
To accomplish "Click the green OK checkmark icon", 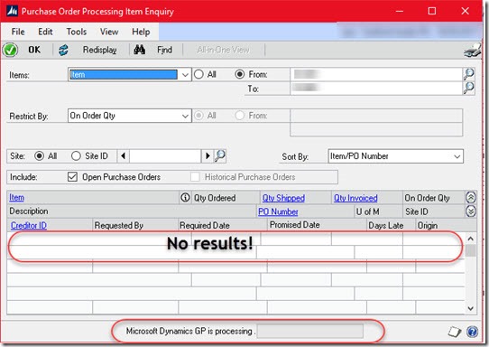I will [10, 50].
